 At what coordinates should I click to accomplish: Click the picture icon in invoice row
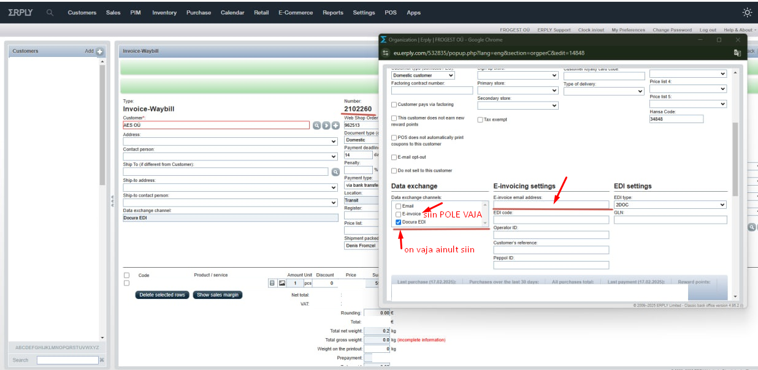coord(282,283)
